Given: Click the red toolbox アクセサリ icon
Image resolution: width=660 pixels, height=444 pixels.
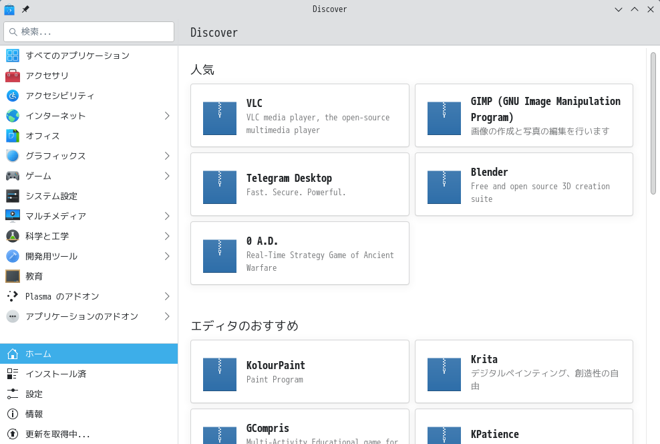Looking at the screenshot, I should [13, 76].
